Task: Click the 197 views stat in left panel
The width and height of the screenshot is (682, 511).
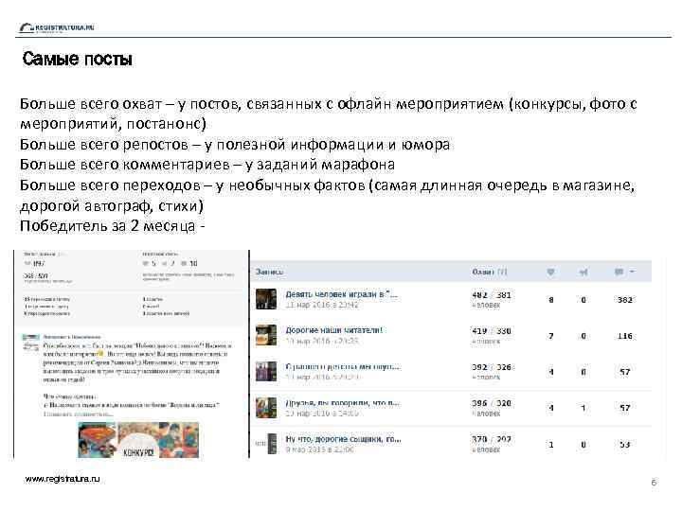Action: click(x=35, y=263)
